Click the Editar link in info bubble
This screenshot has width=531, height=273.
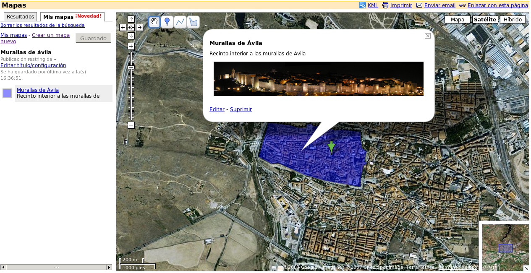tap(217, 109)
